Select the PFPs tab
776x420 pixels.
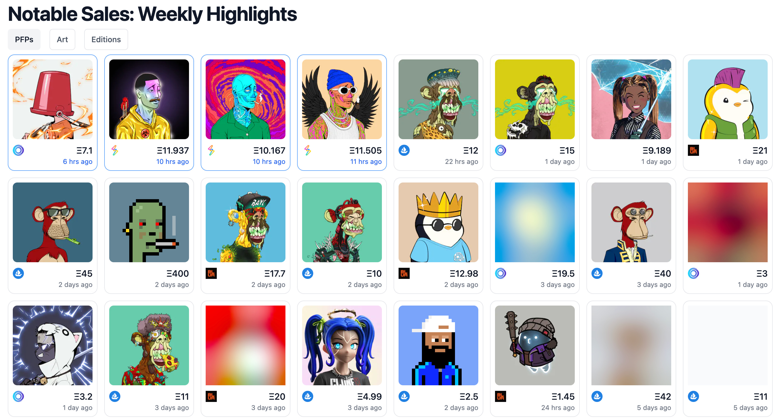[x=24, y=39]
